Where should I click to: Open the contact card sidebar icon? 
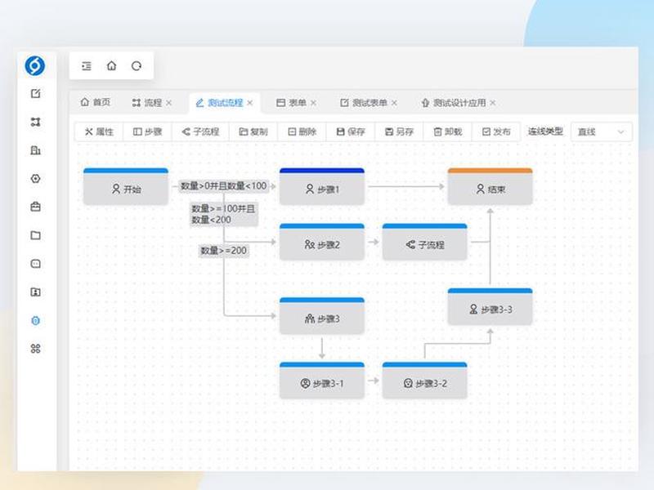click(x=35, y=292)
